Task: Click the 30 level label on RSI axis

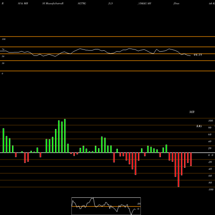Action: point(3,63)
